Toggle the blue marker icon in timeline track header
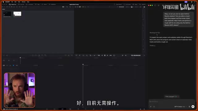This screenshot has width=198, height=111. pos(13,65)
